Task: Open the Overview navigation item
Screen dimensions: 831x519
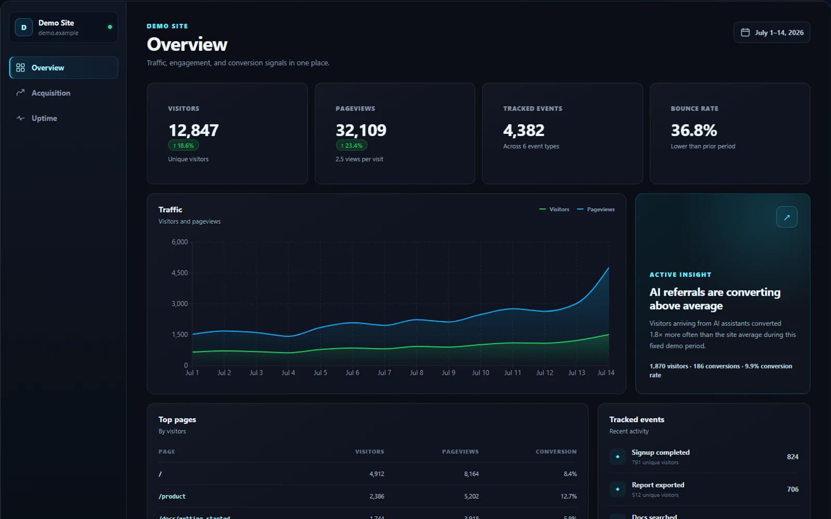Action: pyautogui.click(x=63, y=67)
